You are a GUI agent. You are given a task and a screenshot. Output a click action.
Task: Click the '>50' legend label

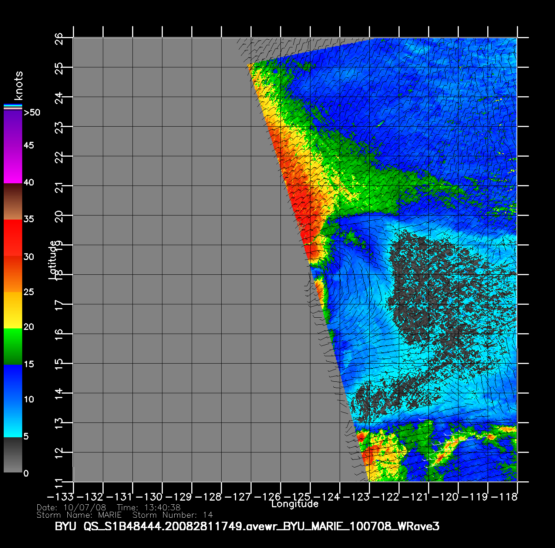32,113
